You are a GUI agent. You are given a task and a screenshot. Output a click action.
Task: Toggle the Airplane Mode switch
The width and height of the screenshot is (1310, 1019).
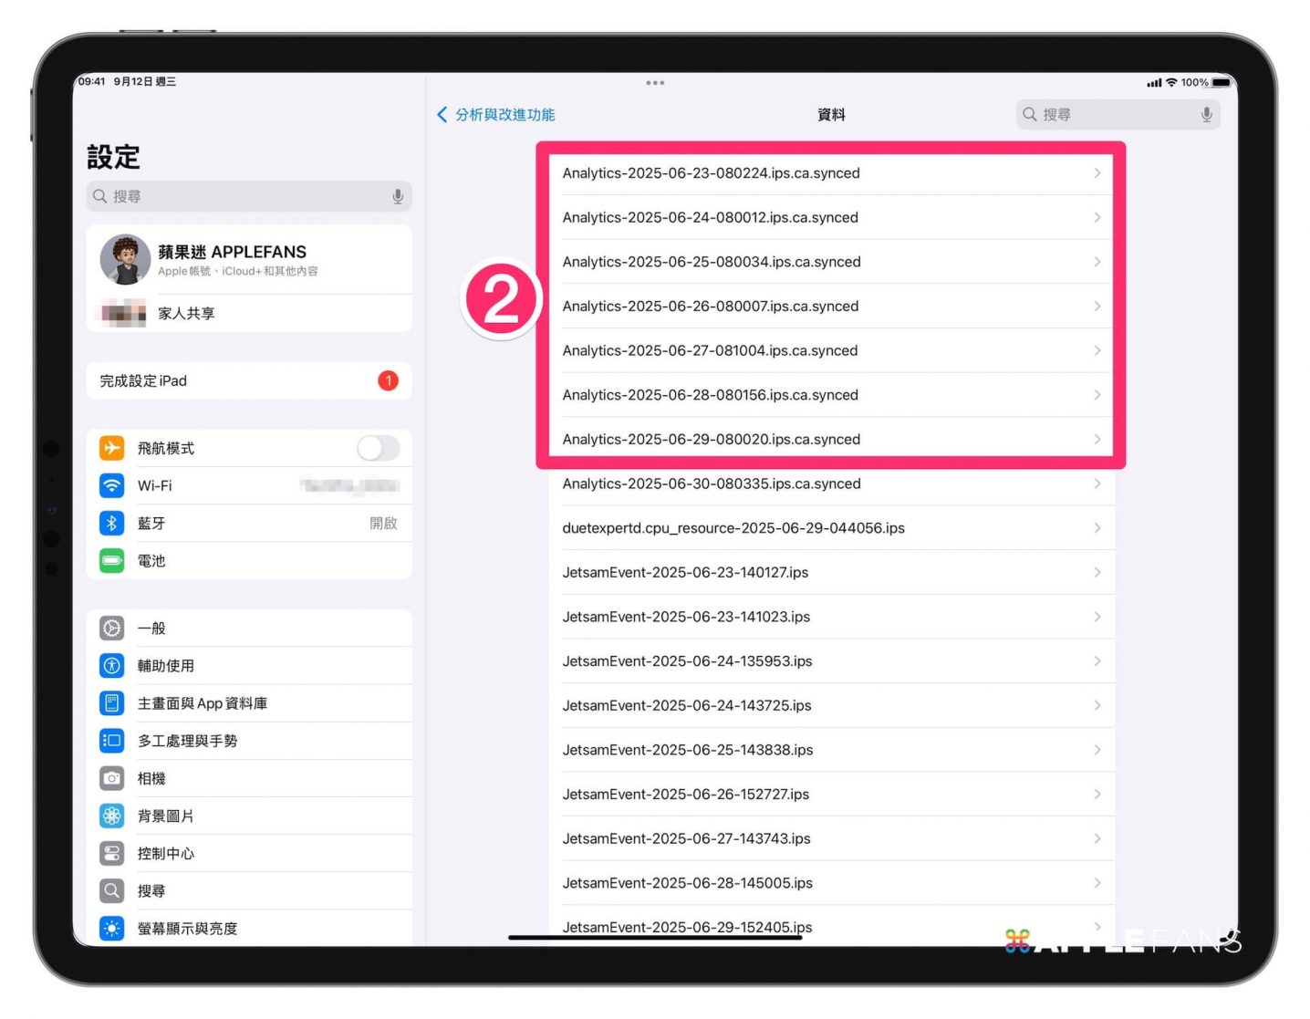pyautogui.click(x=378, y=448)
